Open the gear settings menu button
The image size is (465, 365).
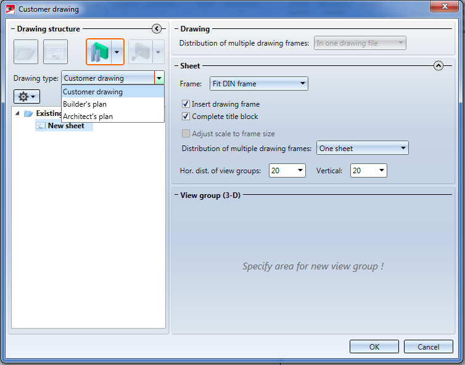tap(27, 96)
